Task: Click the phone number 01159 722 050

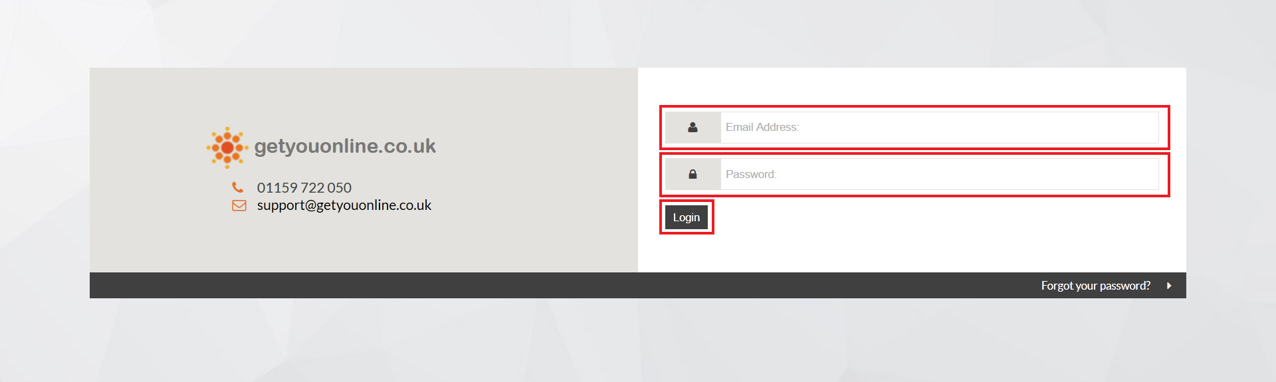Action: coord(304,188)
